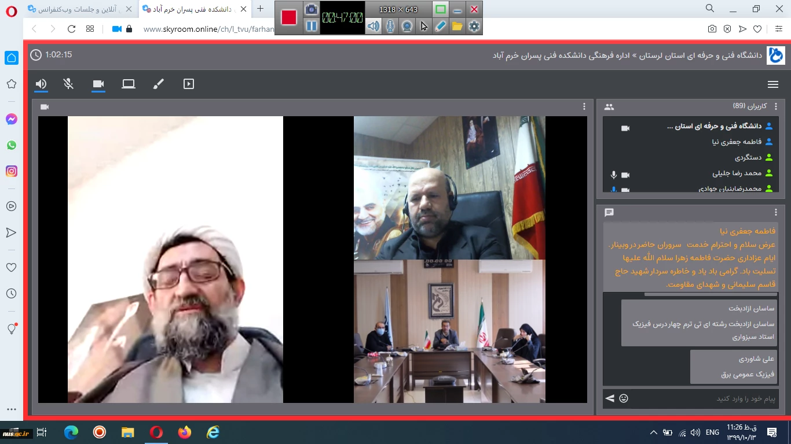Expand the video panel options menu
The width and height of the screenshot is (791, 444).
point(584,106)
